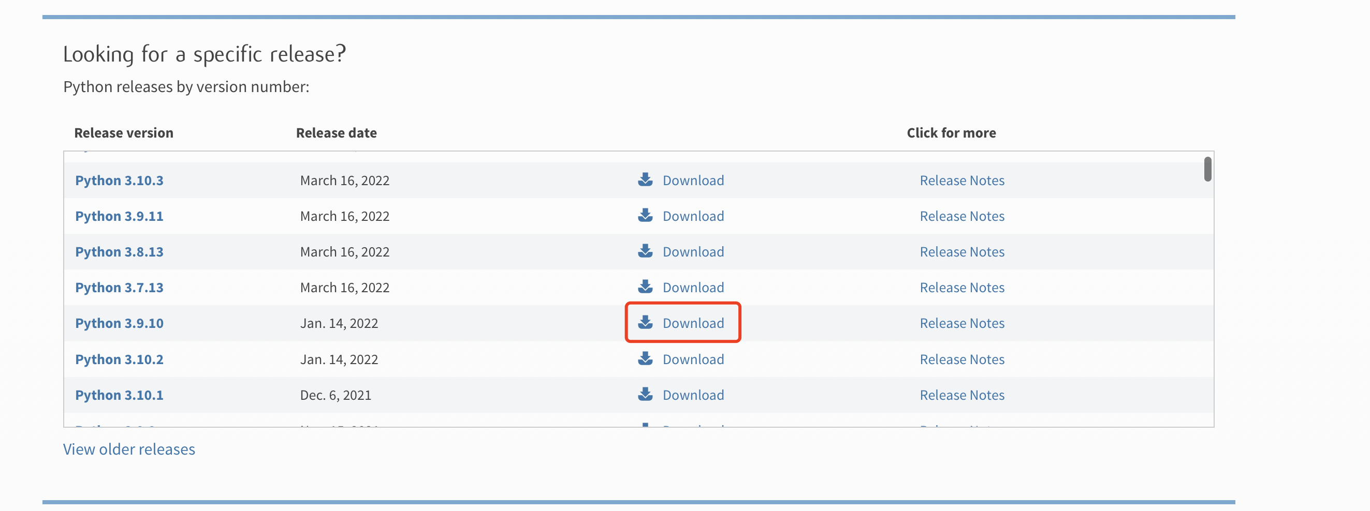Click the March 16, 2022 date for Python 3.9.11
Viewport: 1370px width, 511px height.
click(345, 216)
